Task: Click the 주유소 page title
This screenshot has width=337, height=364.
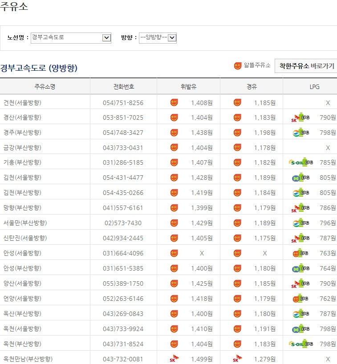Action: click(14, 6)
